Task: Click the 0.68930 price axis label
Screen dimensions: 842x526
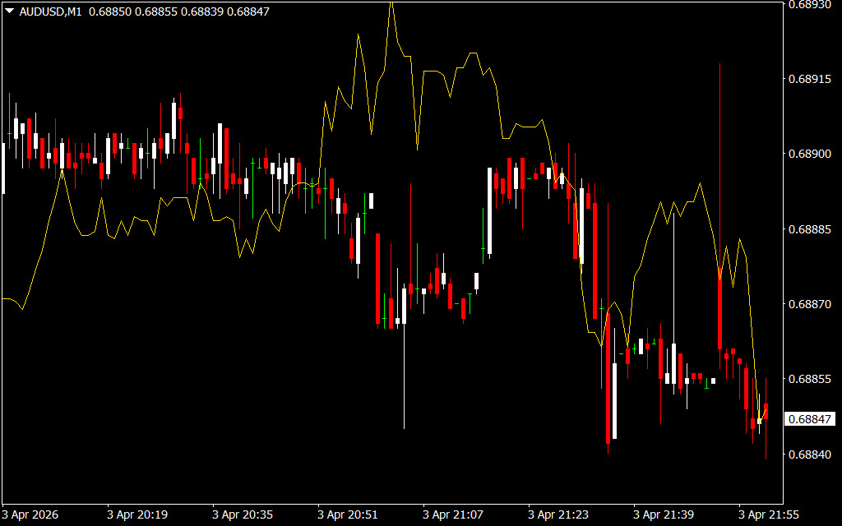Action: (x=810, y=5)
